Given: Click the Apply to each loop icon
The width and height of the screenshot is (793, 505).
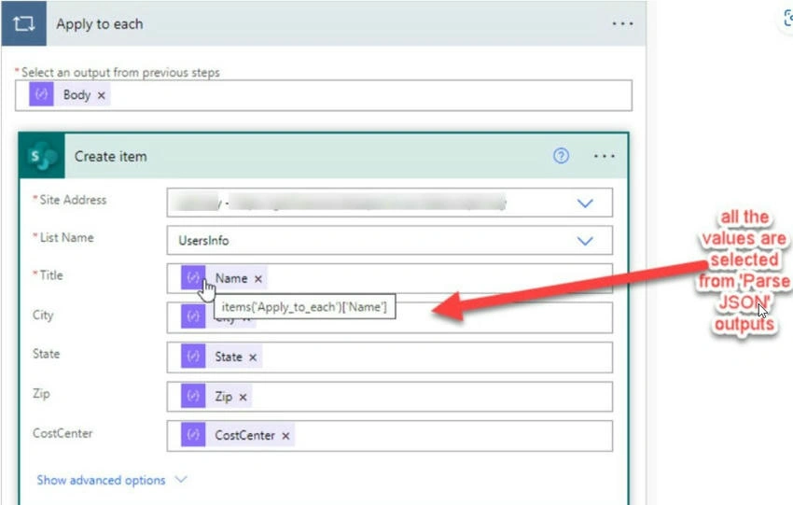Looking at the screenshot, I should coord(23,23).
